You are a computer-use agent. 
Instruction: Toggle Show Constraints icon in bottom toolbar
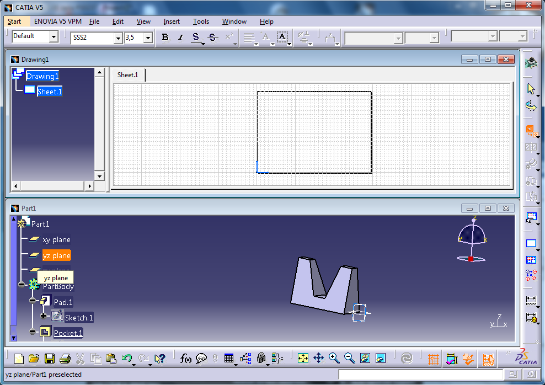point(452,359)
